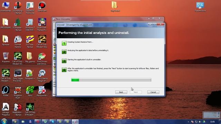The width and height of the screenshot is (221, 124).
Task: Select the SoundForge shortcut icon
Action: 18,8
